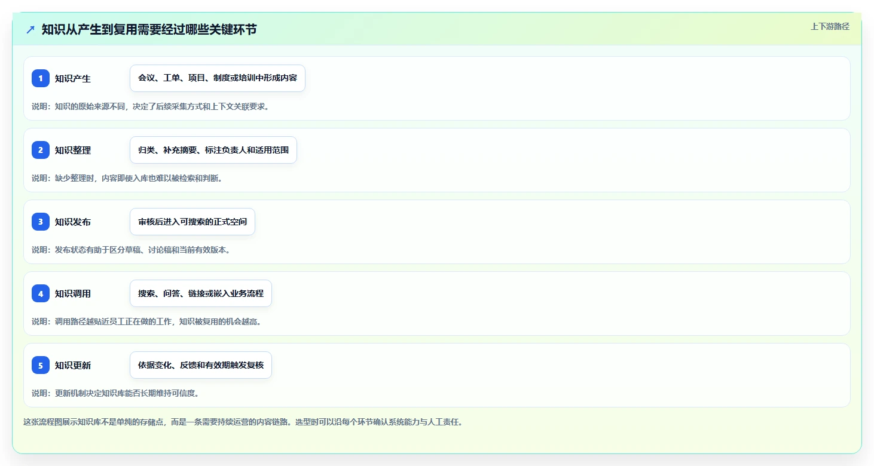Click the note starting 缺少整理时
This screenshot has width=874, height=466.
coord(127,178)
